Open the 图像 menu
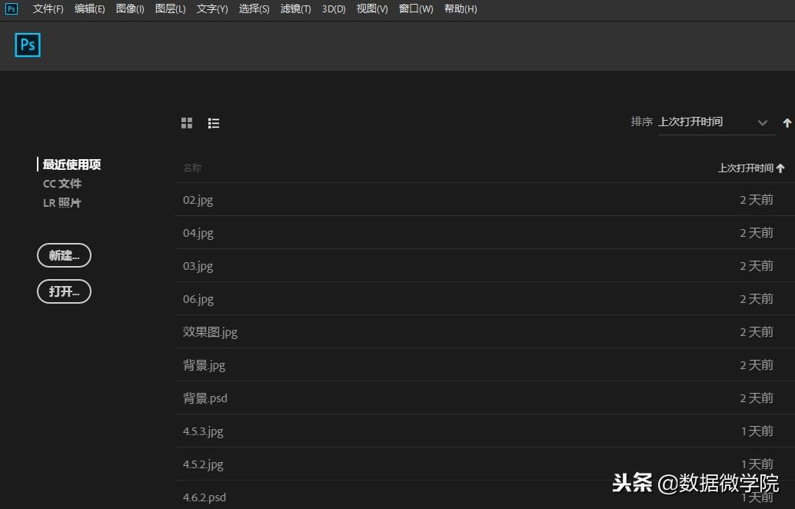 (x=129, y=8)
